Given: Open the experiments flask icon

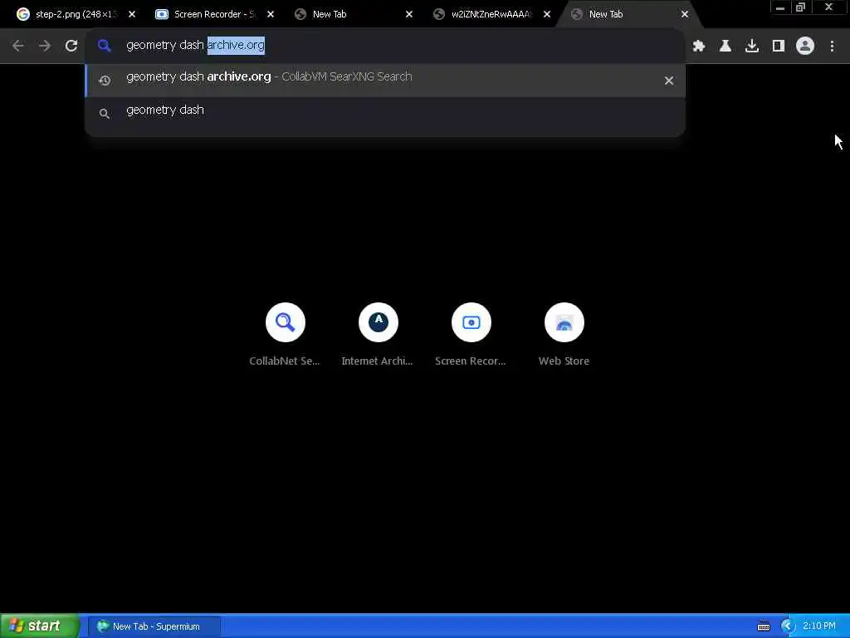Looking at the screenshot, I should pos(725,46).
